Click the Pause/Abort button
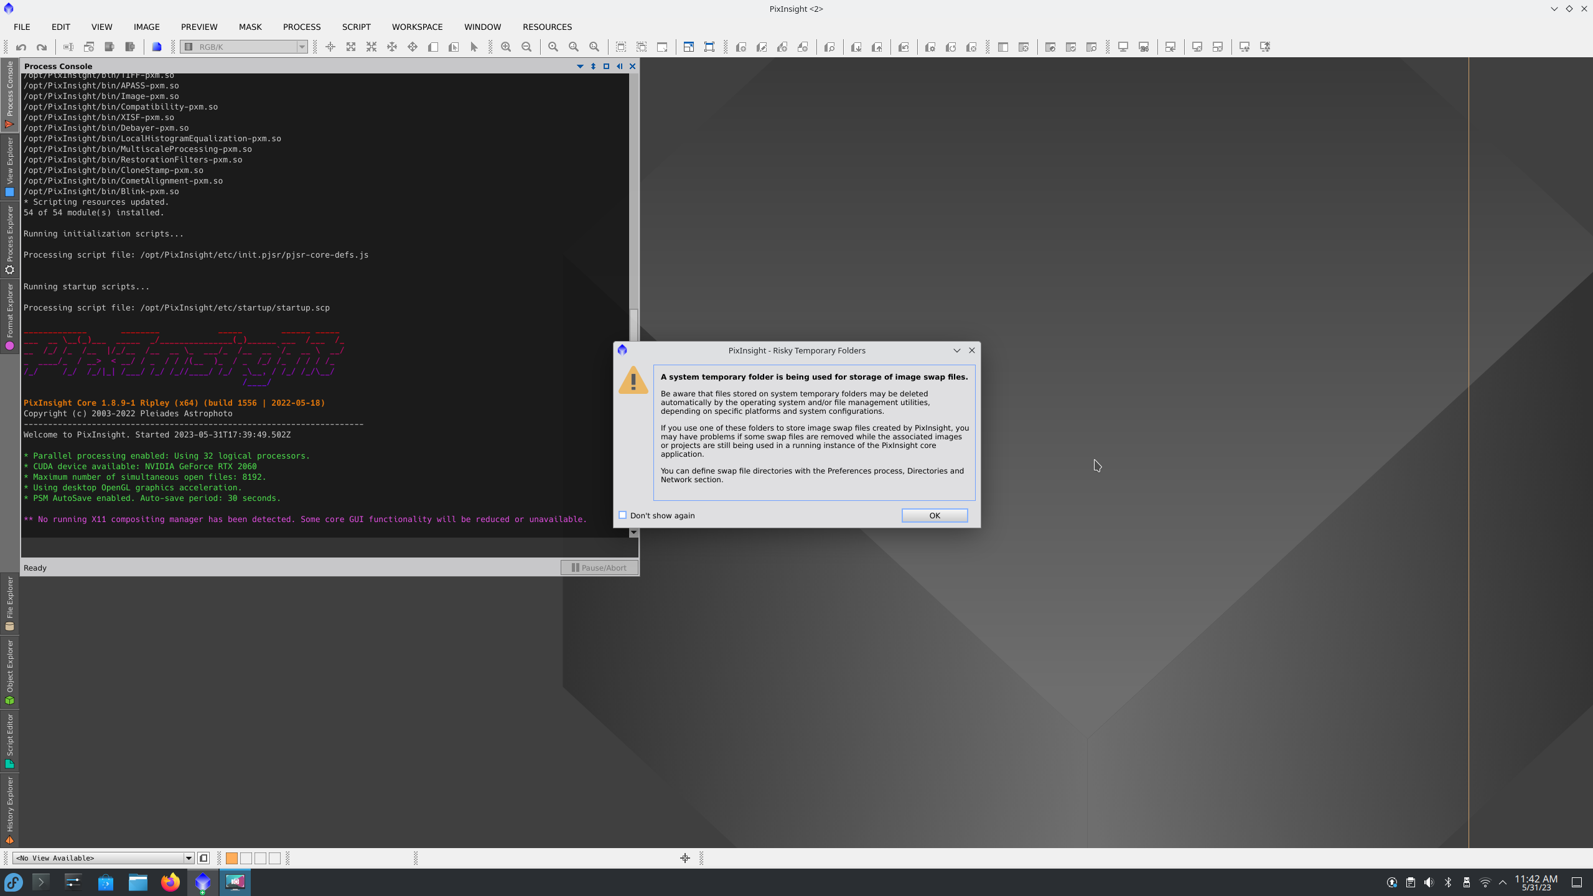This screenshot has width=1593, height=896. pyautogui.click(x=599, y=567)
